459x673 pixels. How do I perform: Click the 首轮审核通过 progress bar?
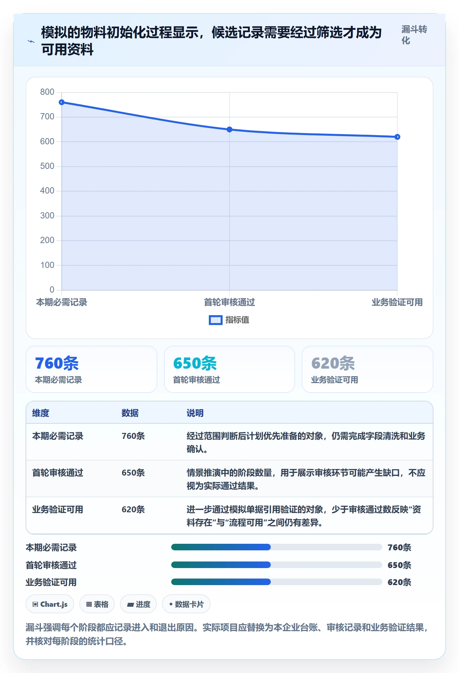276,565
